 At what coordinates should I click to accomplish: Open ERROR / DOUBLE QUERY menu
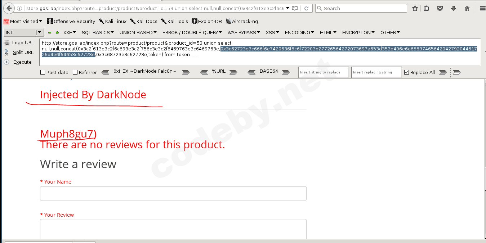(192, 32)
